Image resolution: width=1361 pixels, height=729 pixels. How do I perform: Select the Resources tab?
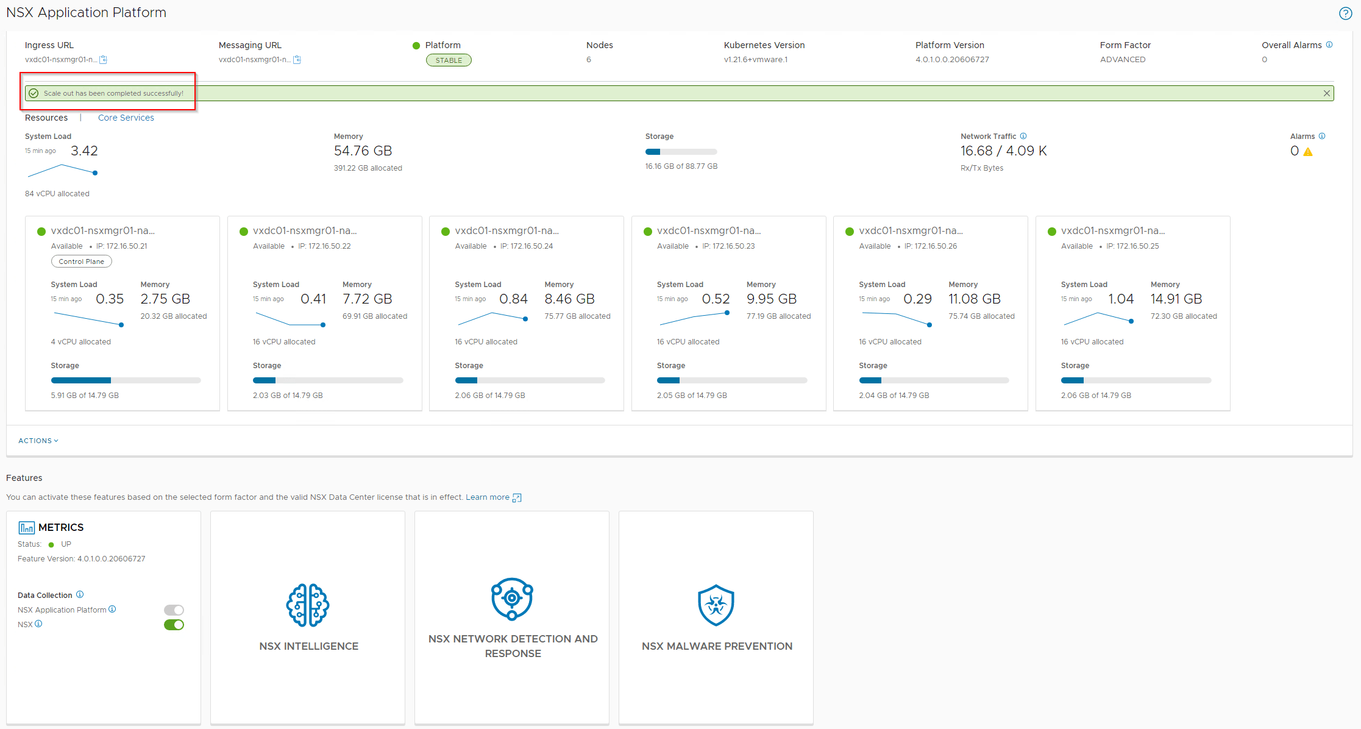tap(46, 118)
